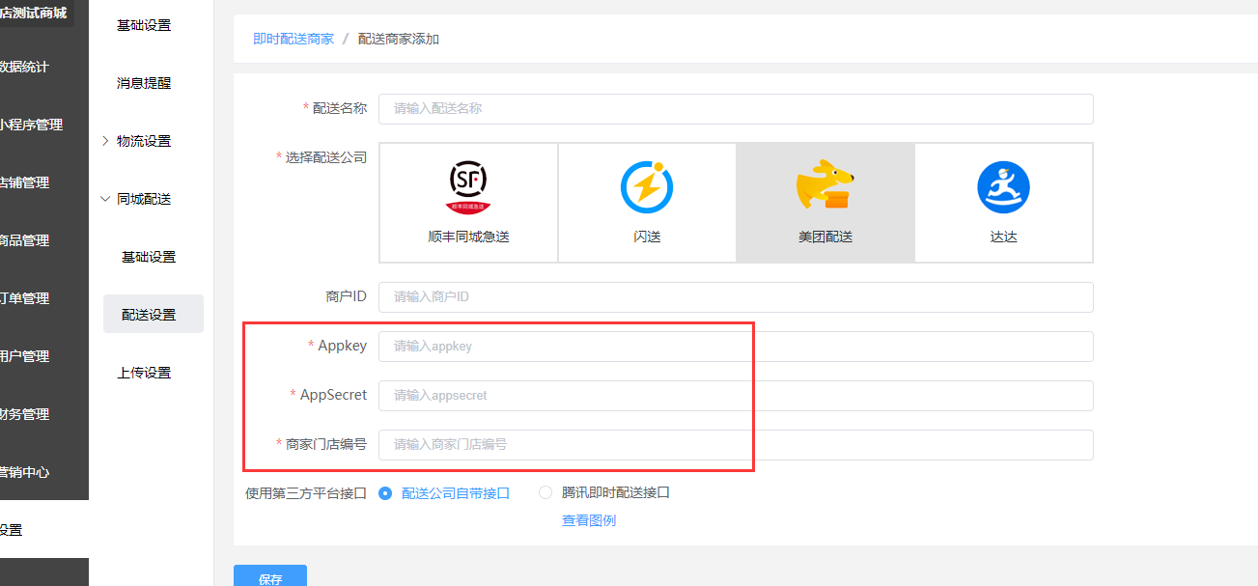1258x586 pixels.
Task: Open 基础设置 at top of settings menu
Action: pos(144,25)
